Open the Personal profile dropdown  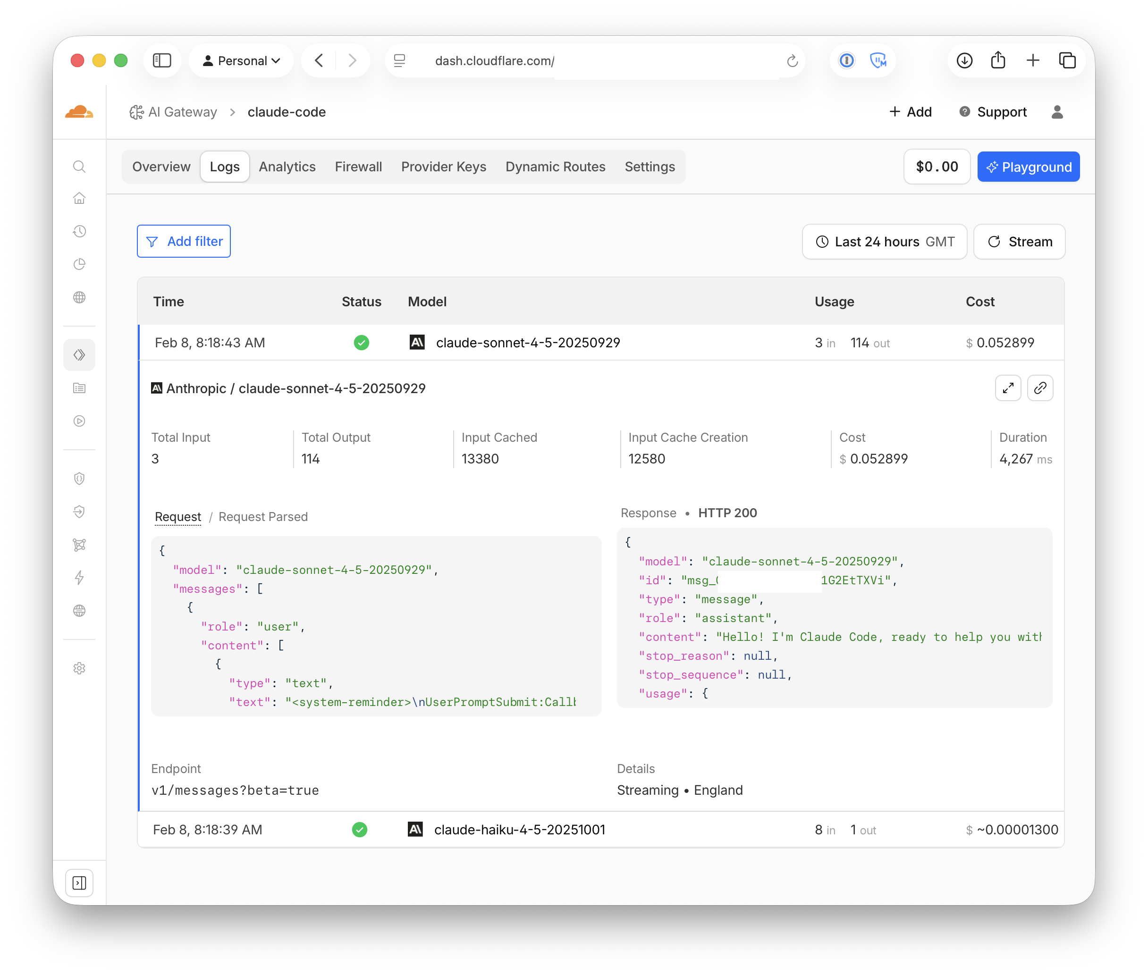(241, 60)
